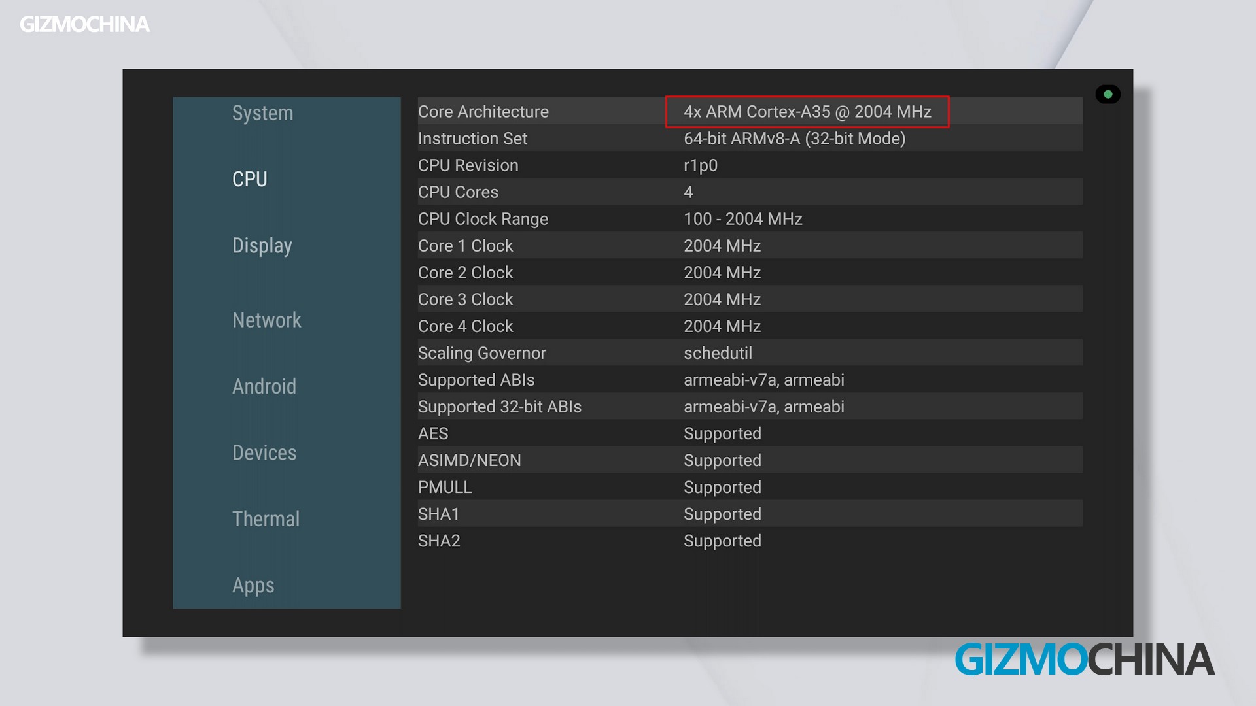This screenshot has width=1256, height=706.
Task: Switch to the Display section
Action: [262, 246]
